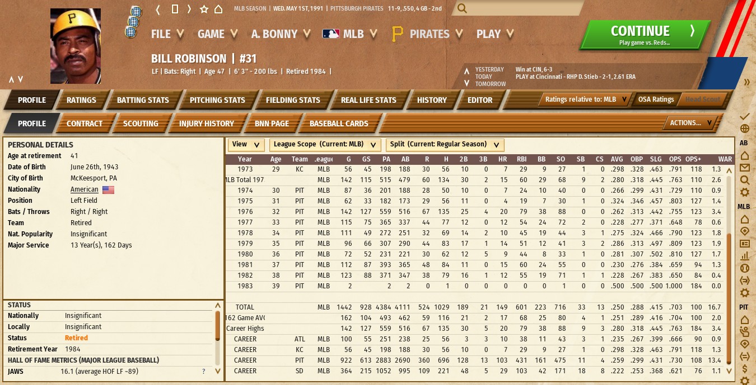Switch ratings to Head Scout
Viewport: 756px width, 385px height.
[x=702, y=99]
